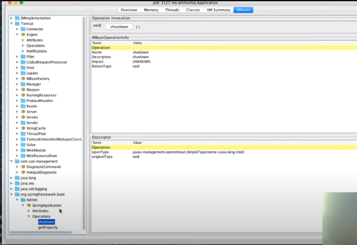The height and width of the screenshot is (245, 357).
Task: Switch to the Memory tab
Action: 151,10
